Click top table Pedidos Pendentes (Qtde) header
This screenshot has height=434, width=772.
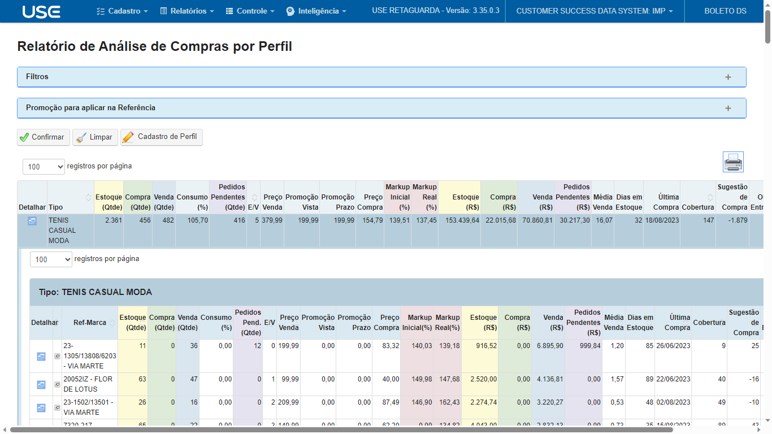pyautogui.click(x=228, y=197)
